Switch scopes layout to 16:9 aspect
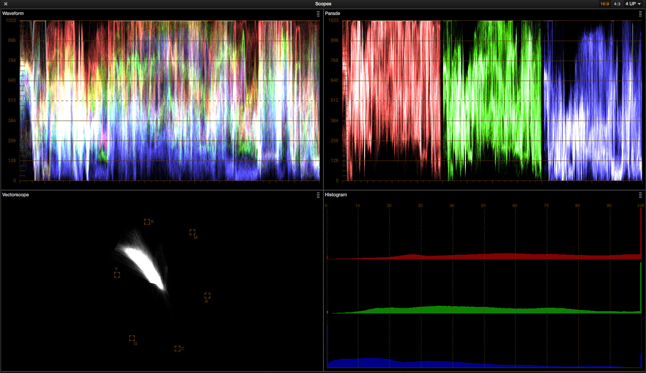Image resolution: width=646 pixels, height=373 pixels. (x=604, y=4)
